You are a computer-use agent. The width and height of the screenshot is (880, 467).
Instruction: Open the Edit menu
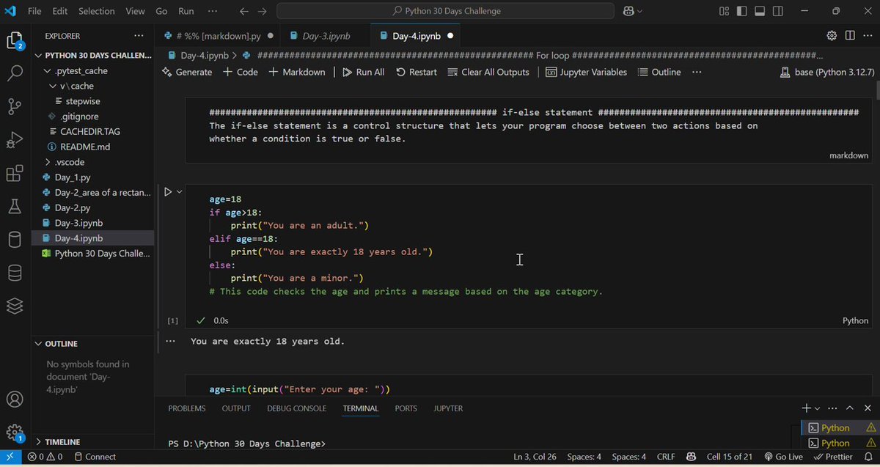(60, 11)
